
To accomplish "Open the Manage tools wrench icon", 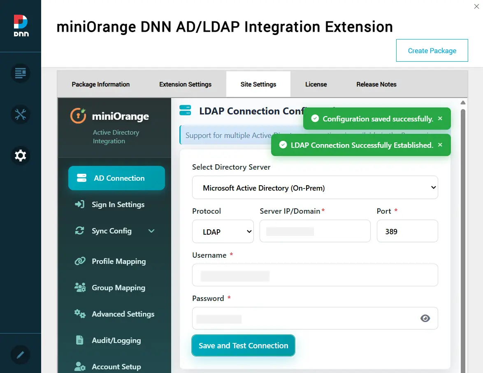I will click(20, 114).
